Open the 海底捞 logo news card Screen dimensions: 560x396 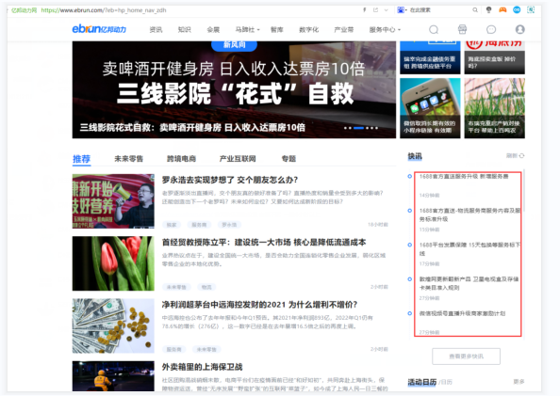click(x=495, y=57)
